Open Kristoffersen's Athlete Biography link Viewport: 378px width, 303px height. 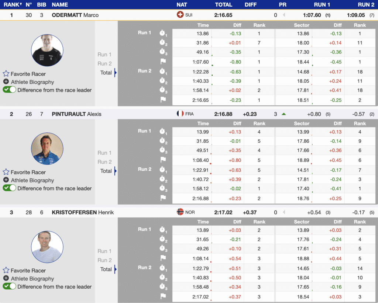(x=32, y=279)
